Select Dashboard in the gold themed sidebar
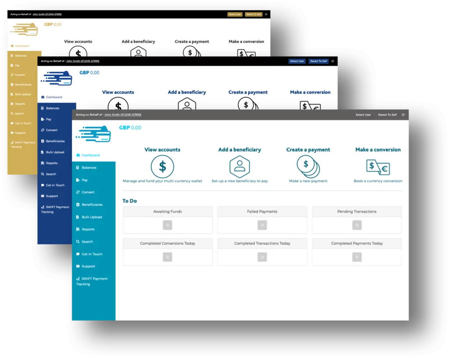This screenshot has width=449, height=358. (21, 46)
